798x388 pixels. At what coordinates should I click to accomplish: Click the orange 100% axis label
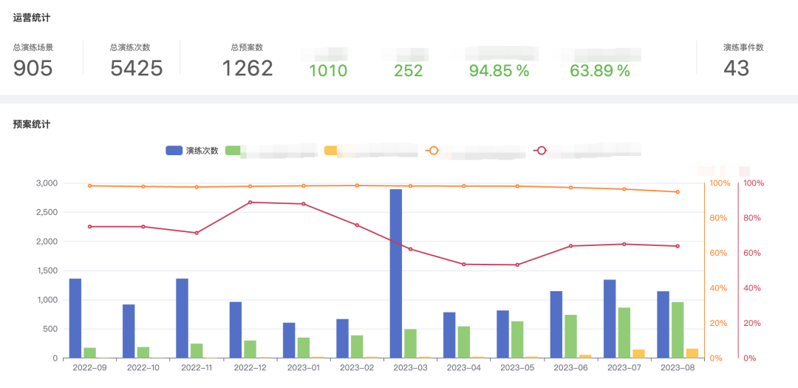[719, 183]
